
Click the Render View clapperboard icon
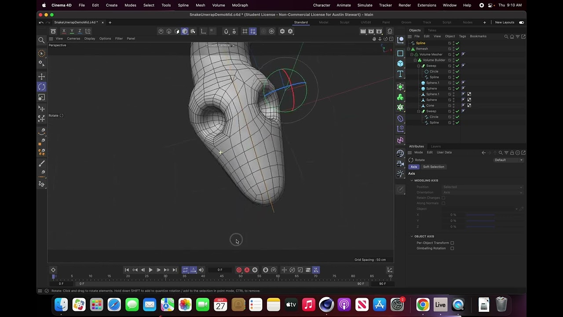(x=363, y=31)
